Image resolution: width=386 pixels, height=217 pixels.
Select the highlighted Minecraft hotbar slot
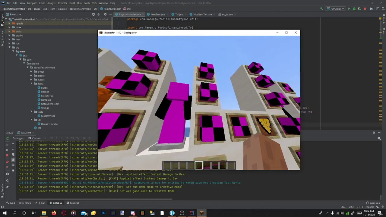tap(199, 165)
